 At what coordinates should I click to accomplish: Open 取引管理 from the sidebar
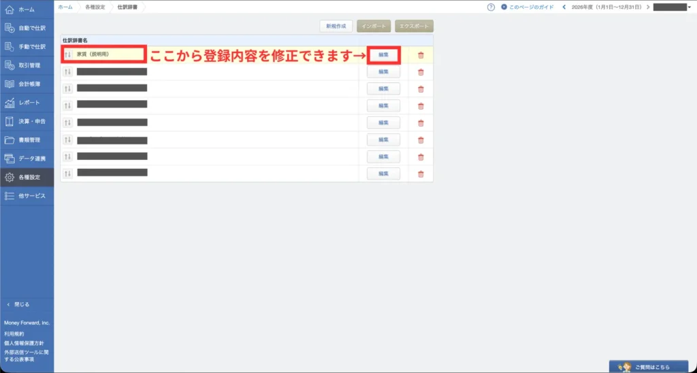(x=27, y=65)
